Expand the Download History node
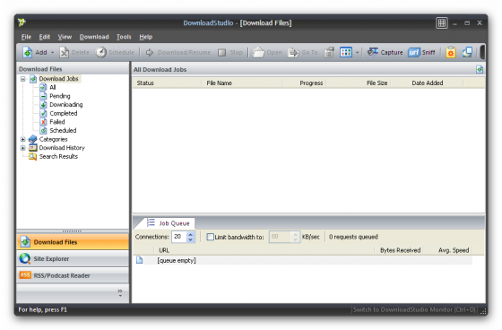This screenshot has height=330, width=502. [22, 148]
